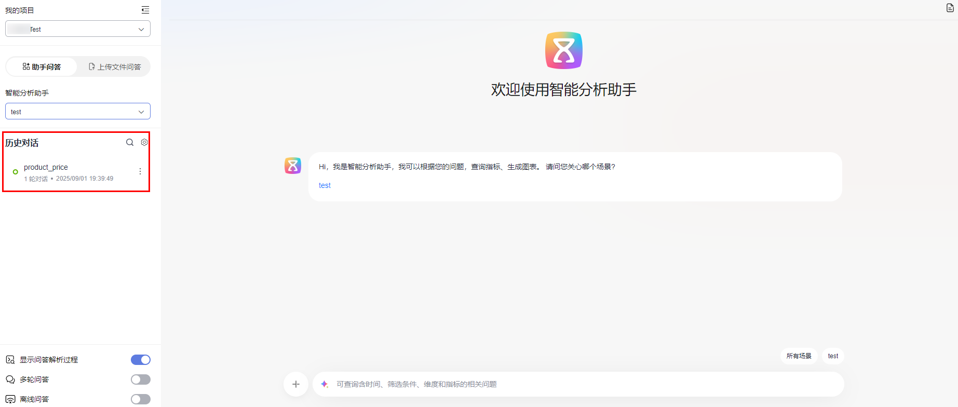Image resolution: width=958 pixels, height=407 pixels.
Task: Select the test scene chip above the input
Action: click(x=833, y=356)
